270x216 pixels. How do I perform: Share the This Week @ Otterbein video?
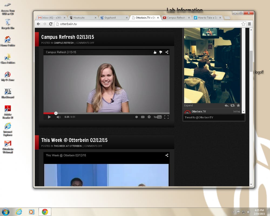167,155
